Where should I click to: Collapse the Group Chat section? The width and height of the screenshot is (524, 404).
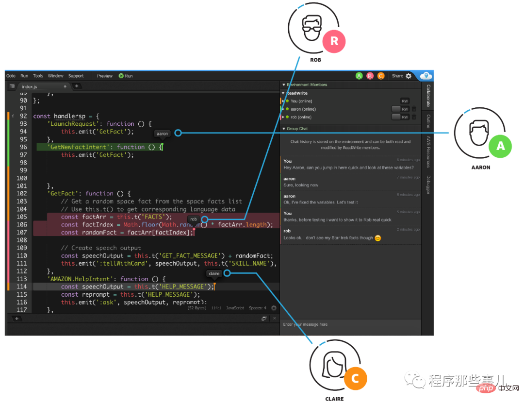click(x=284, y=129)
